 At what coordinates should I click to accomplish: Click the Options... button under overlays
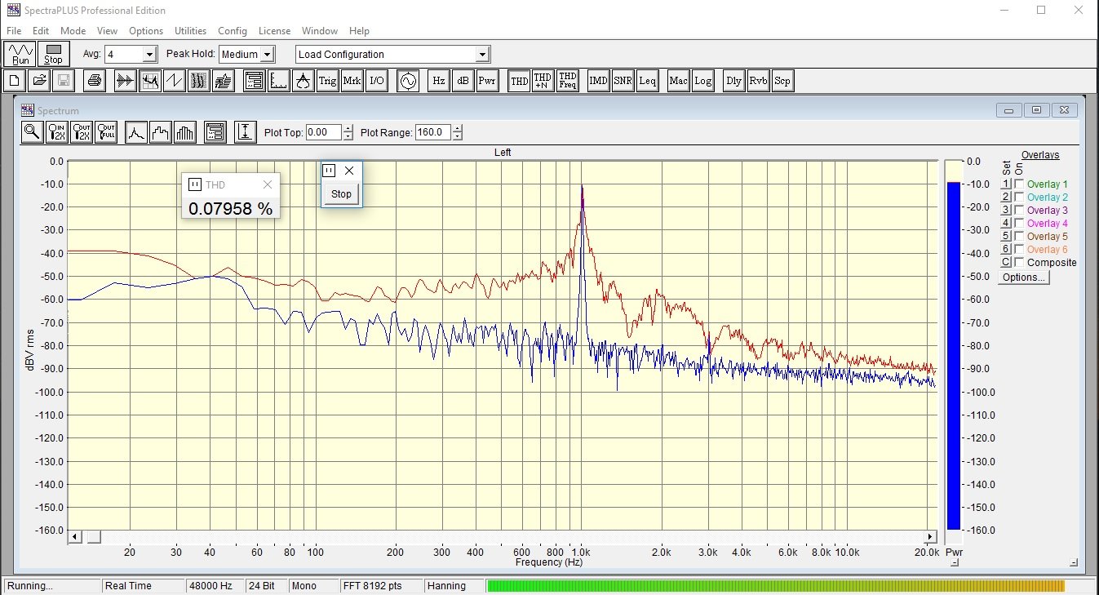[x=1024, y=278]
